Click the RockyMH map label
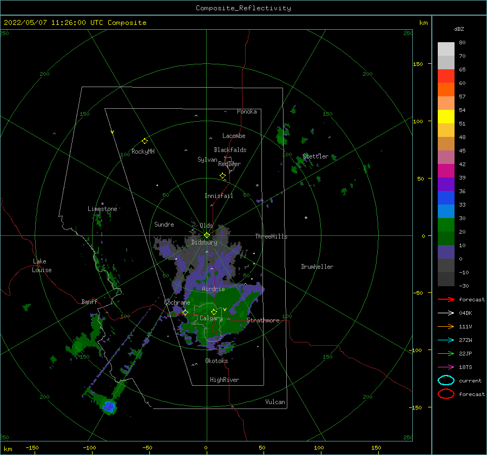The width and height of the screenshot is (487, 455). (x=143, y=151)
